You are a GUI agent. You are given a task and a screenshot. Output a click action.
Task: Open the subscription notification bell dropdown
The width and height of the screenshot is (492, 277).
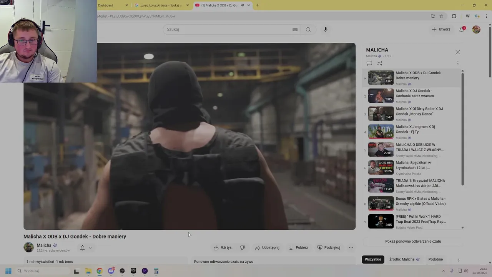coord(86,248)
